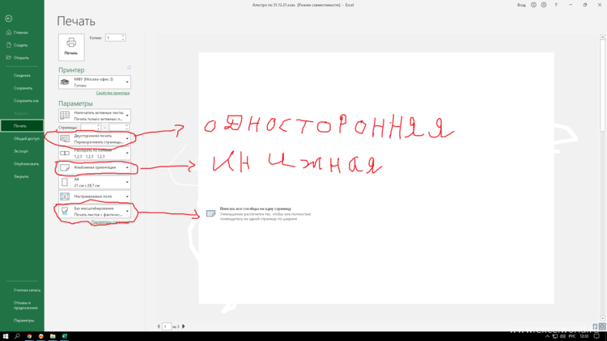Click the custom margins icon
607x341 pixels.
(65, 196)
